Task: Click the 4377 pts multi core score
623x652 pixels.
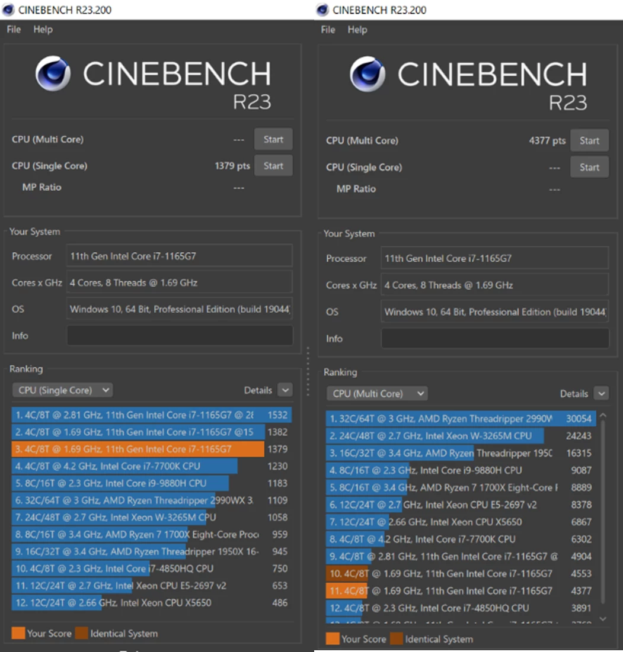Action: (547, 140)
